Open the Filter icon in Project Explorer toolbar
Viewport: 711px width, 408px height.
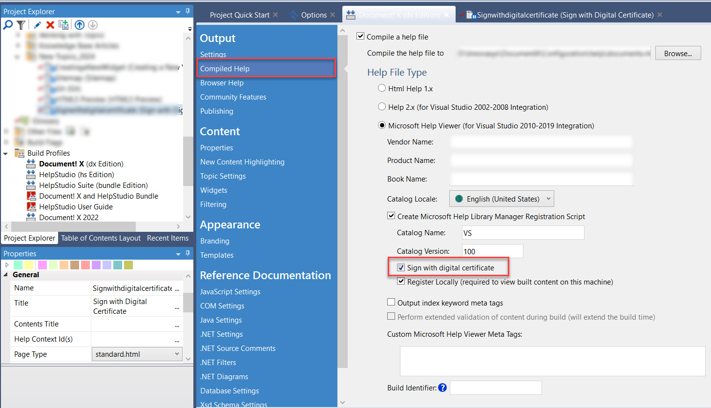[x=20, y=24]
